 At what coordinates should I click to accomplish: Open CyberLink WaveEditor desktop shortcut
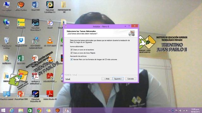(x=35, y=25)
